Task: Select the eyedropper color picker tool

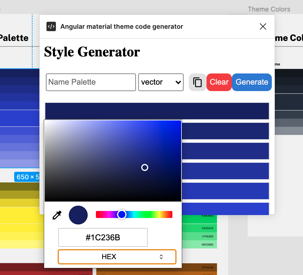Action: click(x=57, y=214)
